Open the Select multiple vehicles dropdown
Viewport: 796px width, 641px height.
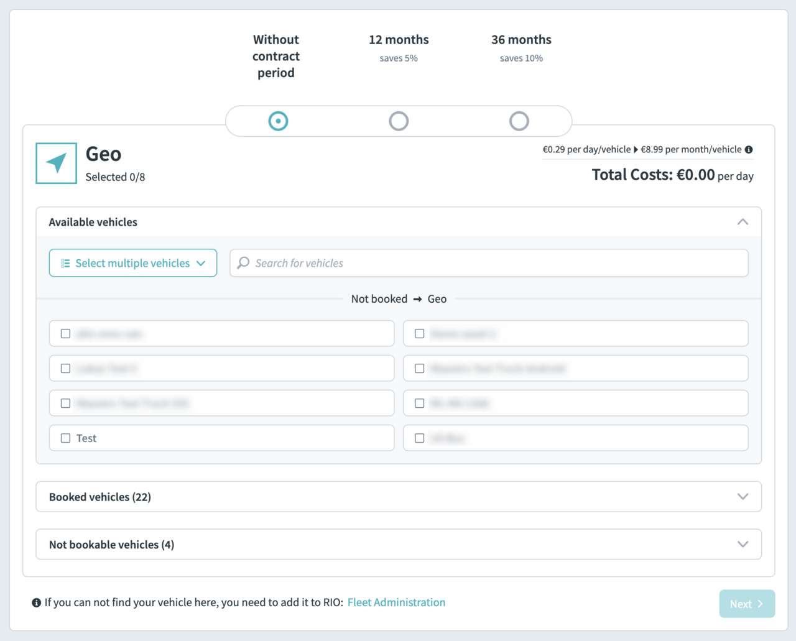[132, 262]
